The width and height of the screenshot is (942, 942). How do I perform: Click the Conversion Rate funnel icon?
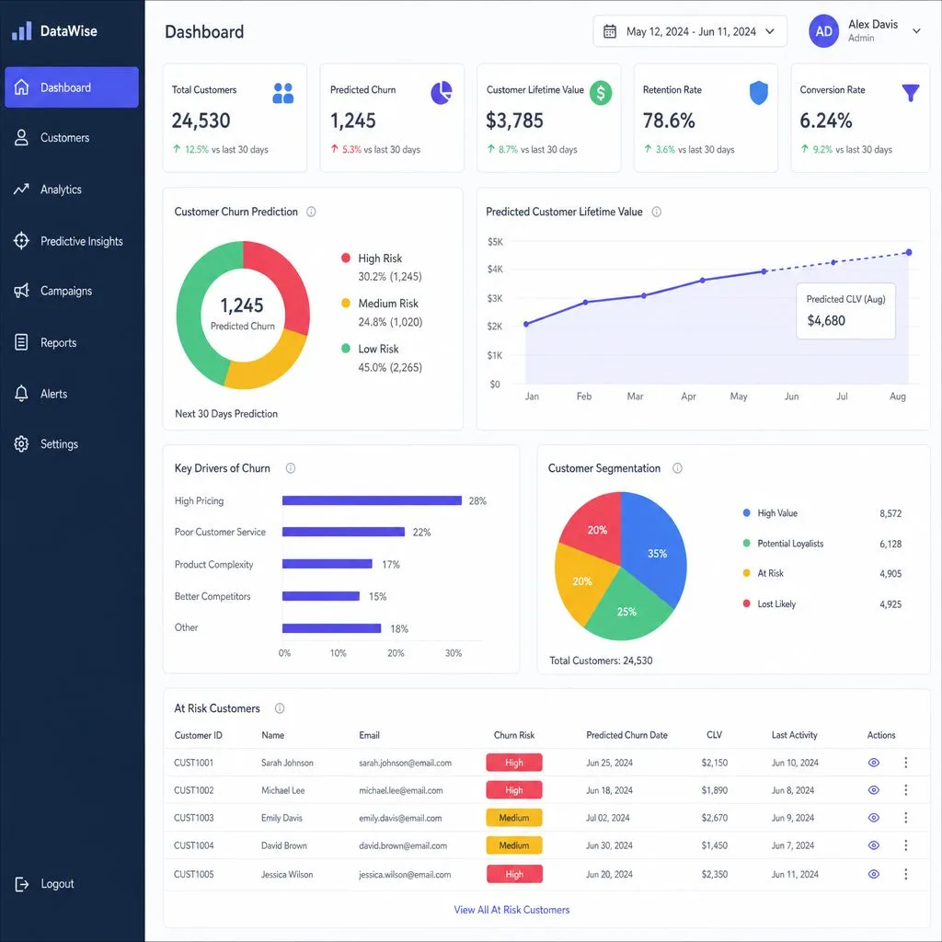pos(911,93)
